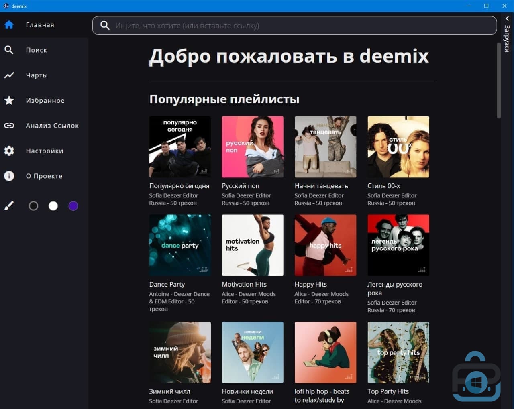Open the Зимний чилл playlist cover
This screenshot has width=514, height=409.
(180, 352)
